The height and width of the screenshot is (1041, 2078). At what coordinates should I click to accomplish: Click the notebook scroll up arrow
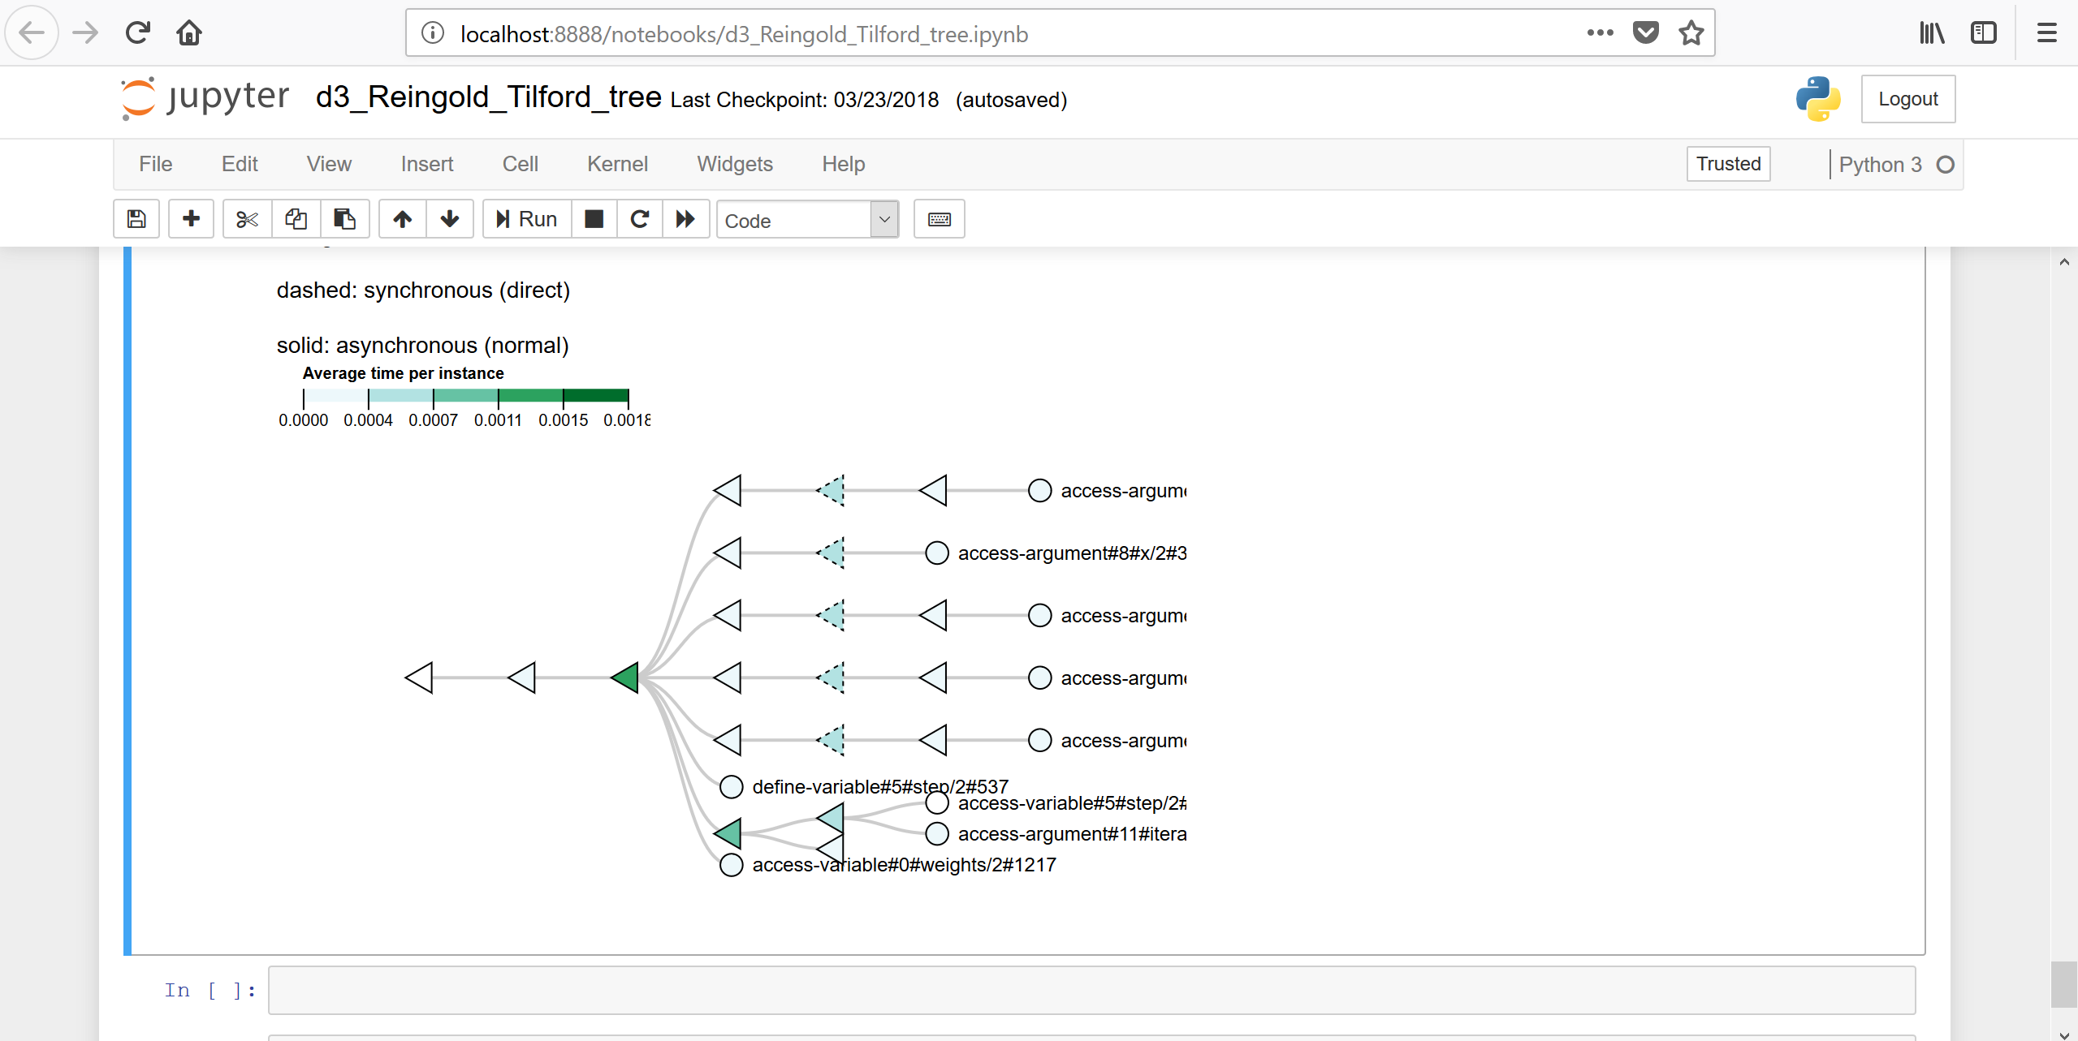click(x=2064, y=261)
